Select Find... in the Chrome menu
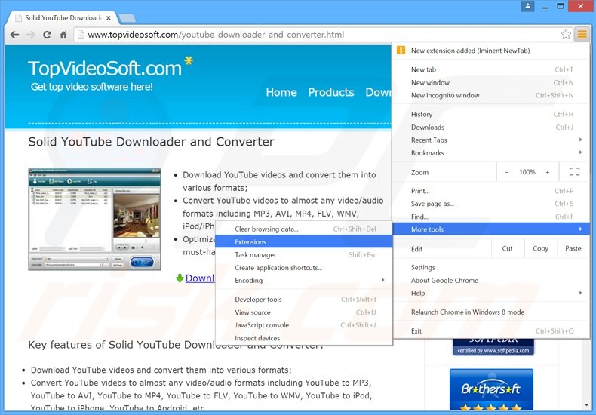The height and width of the screenshot is (415, 596). coord(491,217)
